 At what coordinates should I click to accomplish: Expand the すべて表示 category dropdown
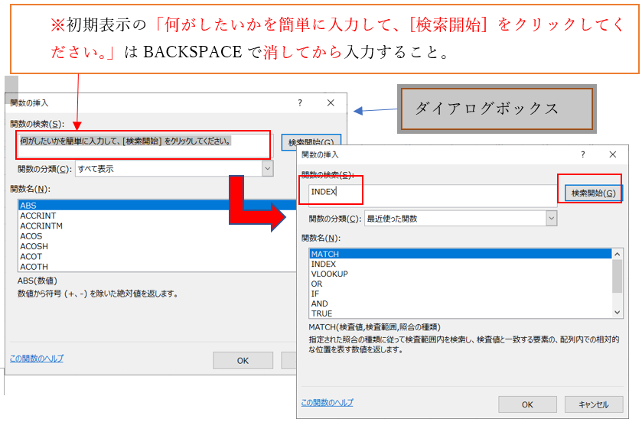pos(267,169)
